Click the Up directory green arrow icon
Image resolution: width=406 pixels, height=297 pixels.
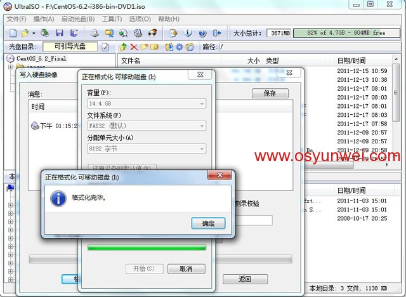(x=123, y=47)
